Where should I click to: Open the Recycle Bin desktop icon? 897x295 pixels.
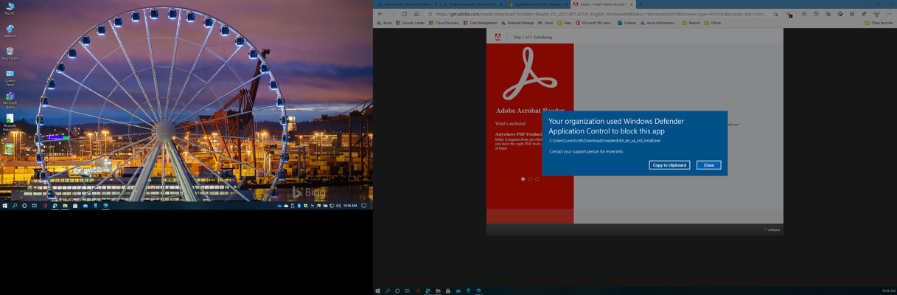coord(10,53)
